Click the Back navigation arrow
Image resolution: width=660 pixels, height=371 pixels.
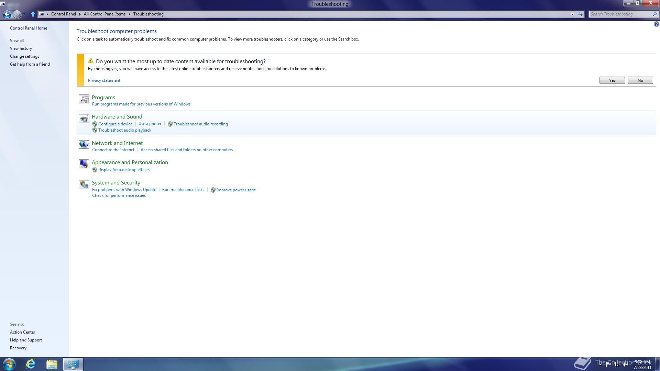7,14
